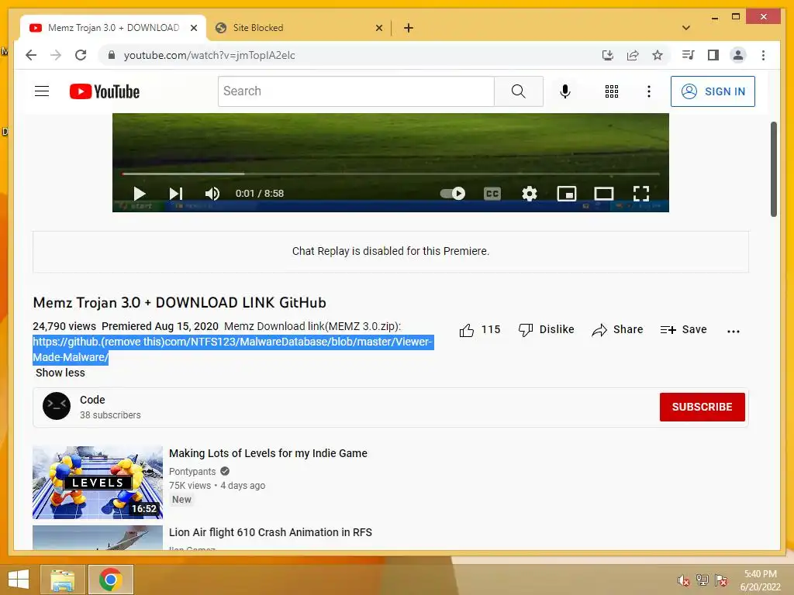The height and width of the screenshot is (595, 794).
Task: Open Chrome side panel
Action: [713, 55]
